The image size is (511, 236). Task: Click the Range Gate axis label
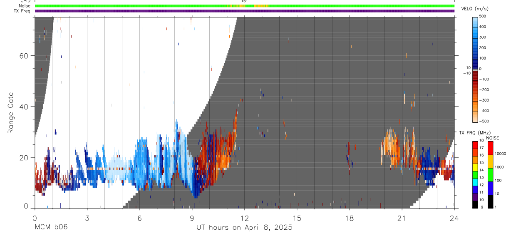11,113
